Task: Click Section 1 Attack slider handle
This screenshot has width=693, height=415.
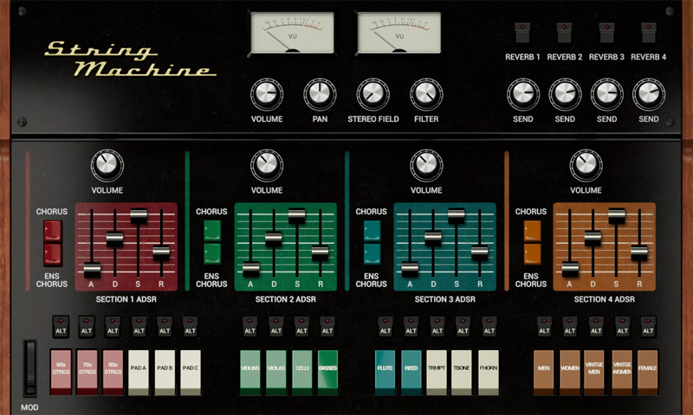Action: coord(92,267)
